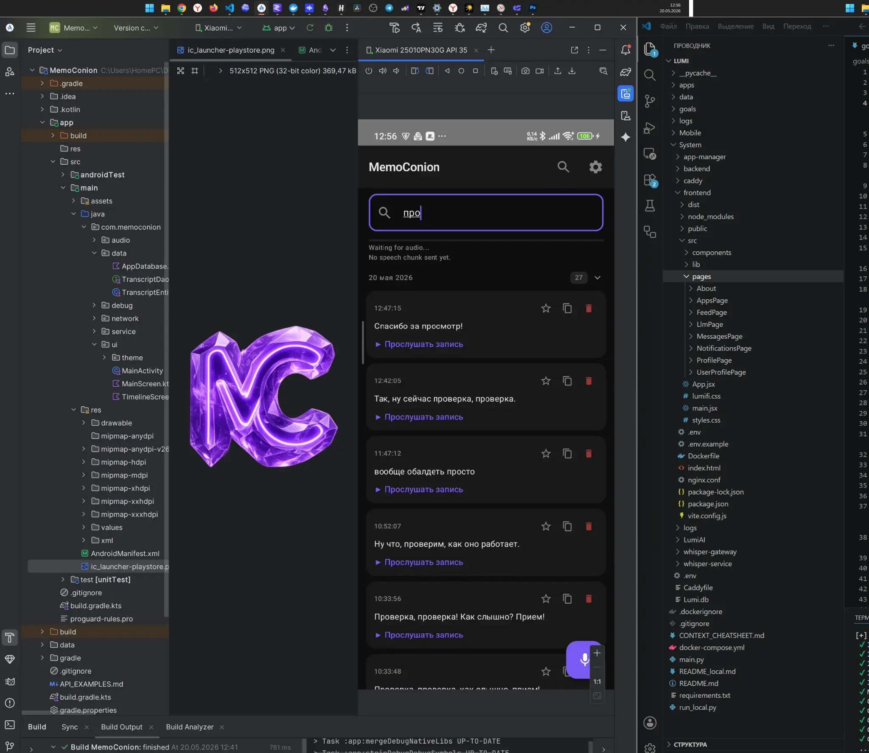869x753 pixels.
Task: Star the 10:33:56 transcript entry
Action: 546,598
